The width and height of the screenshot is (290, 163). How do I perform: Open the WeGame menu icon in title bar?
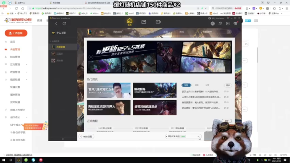pos(228,18)
